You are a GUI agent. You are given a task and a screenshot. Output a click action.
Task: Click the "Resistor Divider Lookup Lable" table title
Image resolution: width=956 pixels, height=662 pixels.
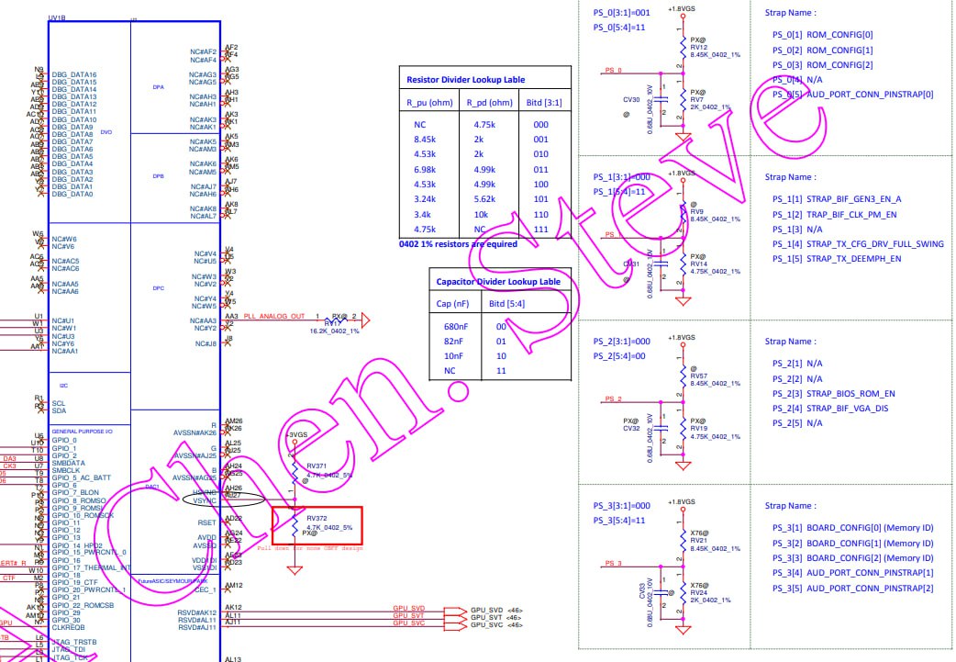tap(465, 79)
